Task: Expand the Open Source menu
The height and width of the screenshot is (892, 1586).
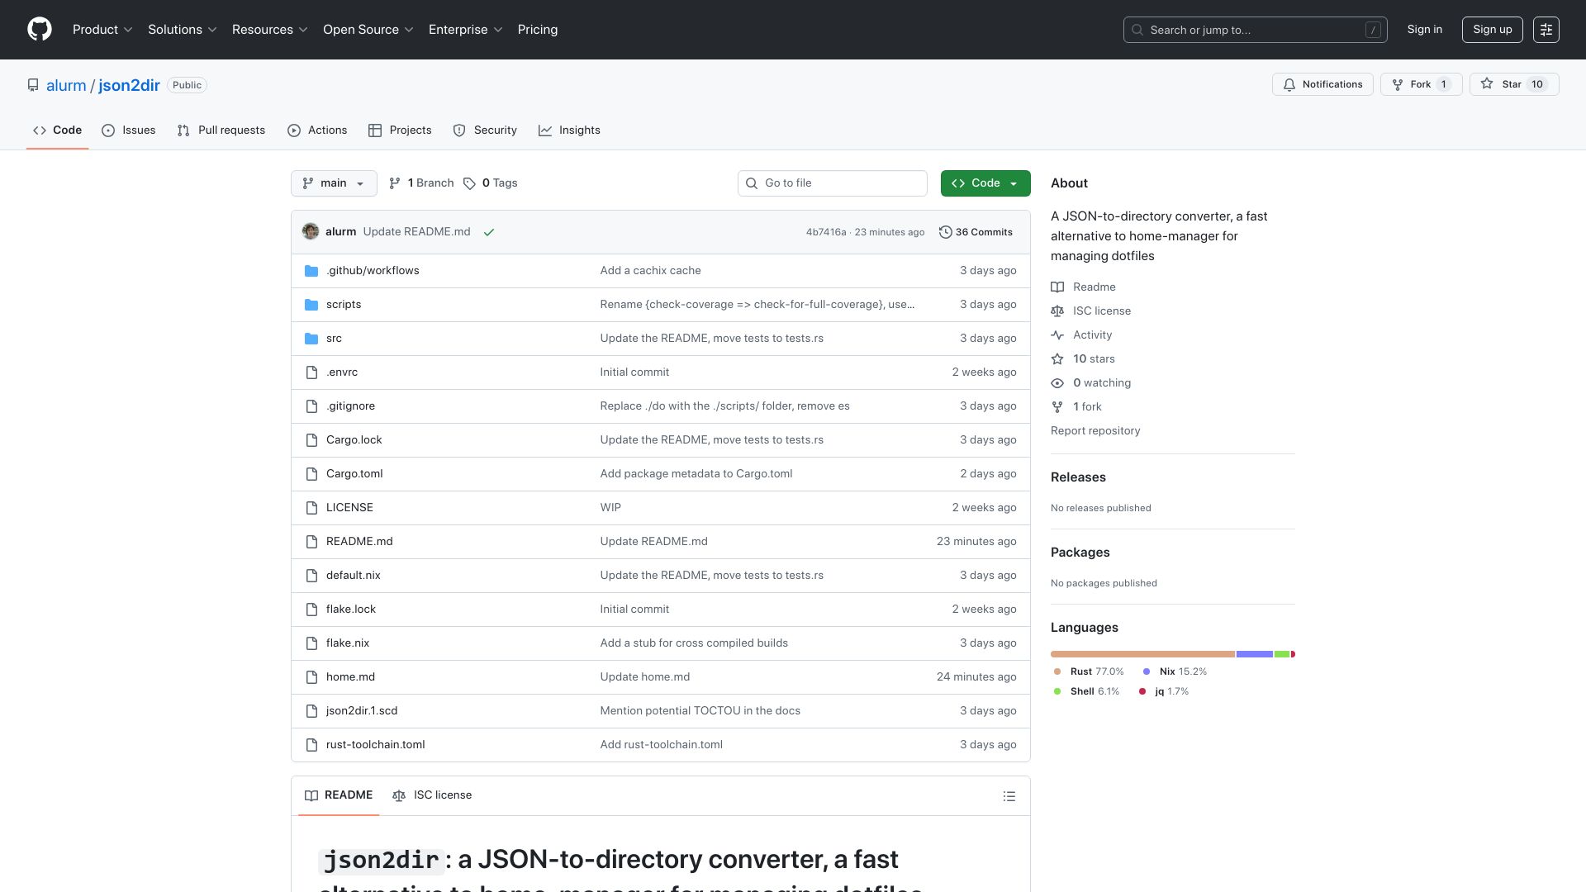Action: click(368, 30)
